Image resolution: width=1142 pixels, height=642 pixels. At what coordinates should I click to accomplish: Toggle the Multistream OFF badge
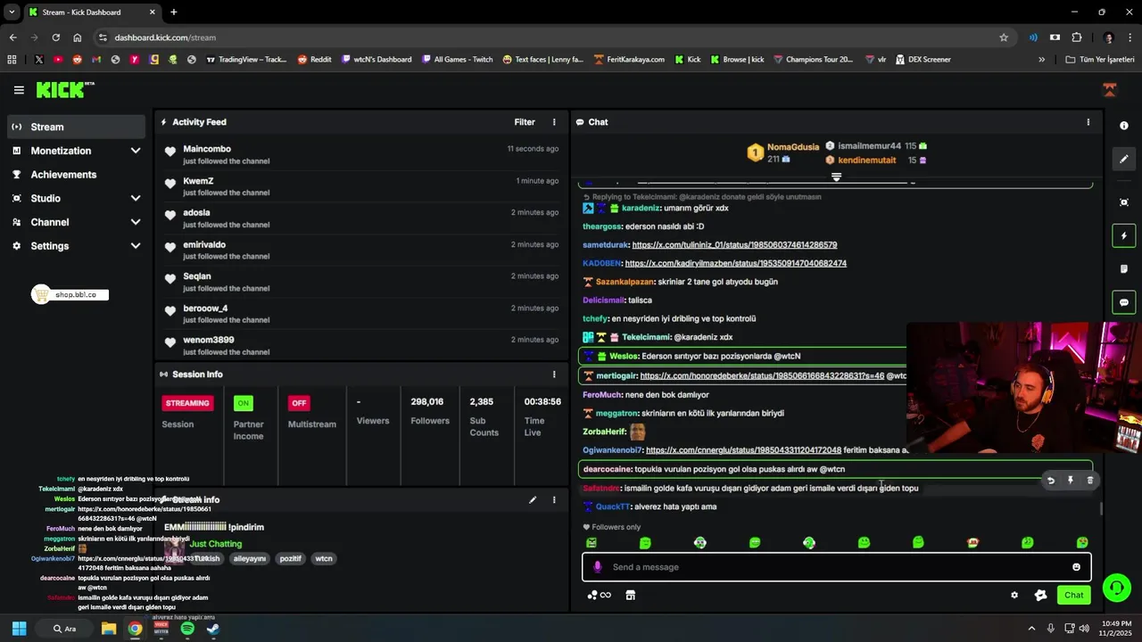(299, 403)
